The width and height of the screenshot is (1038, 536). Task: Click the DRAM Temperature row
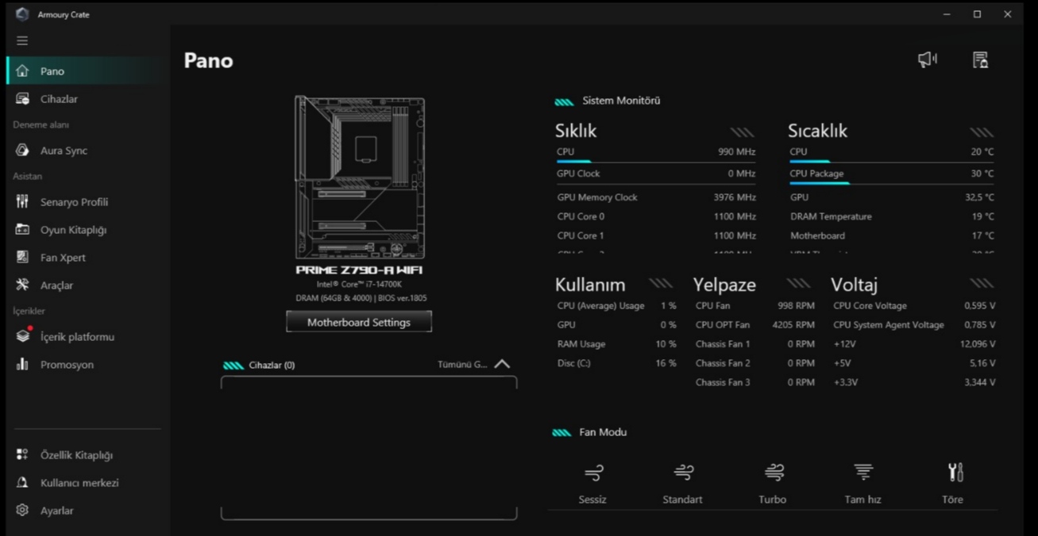(891, 216)
